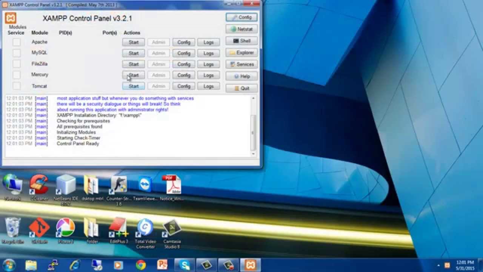Image resolution: width=483 pixels, height=272 pixels.
Task: Quit the XAMPP Control Panel
Action: (242, 88)
